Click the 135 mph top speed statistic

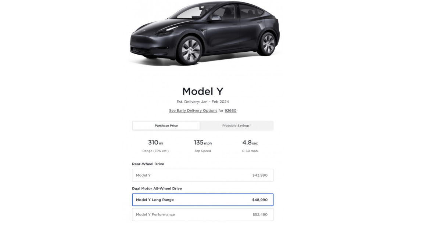tap(202, 143)
